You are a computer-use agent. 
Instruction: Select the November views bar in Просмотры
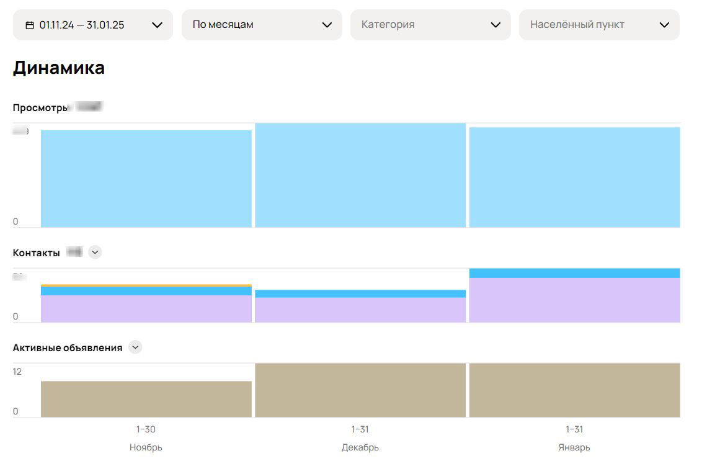(x=146, y=179)
